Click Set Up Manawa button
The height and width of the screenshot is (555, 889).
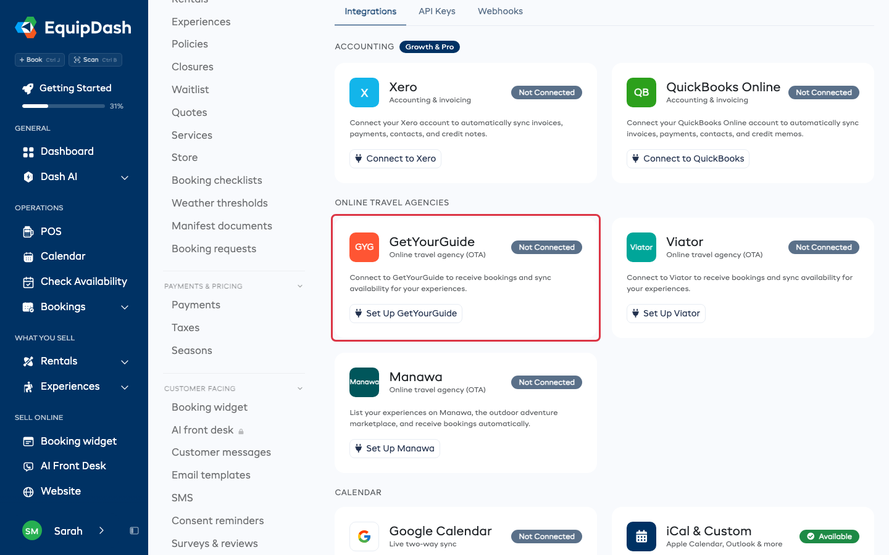[x=394, y=448]
